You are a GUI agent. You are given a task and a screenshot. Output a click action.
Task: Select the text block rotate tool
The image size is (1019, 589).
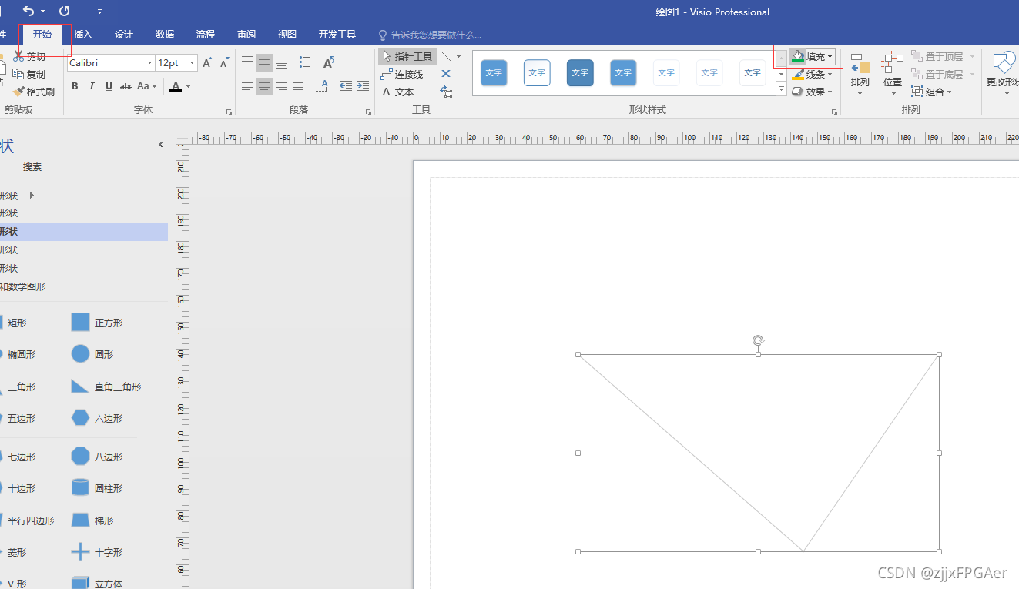446,92
